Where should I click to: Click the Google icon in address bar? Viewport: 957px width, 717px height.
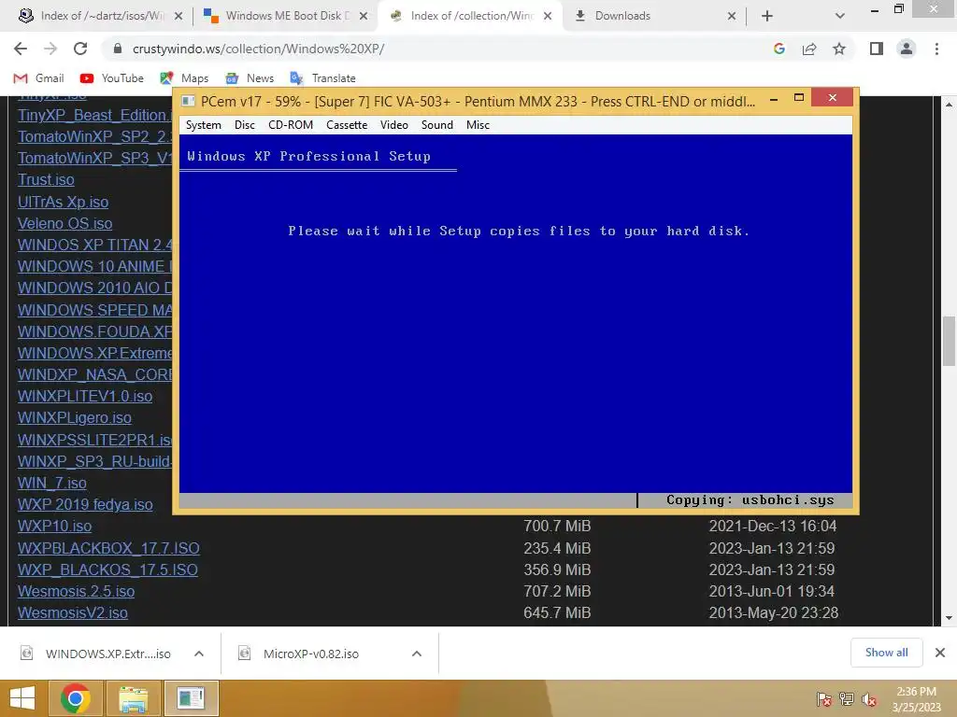click(x=778, y=49)
